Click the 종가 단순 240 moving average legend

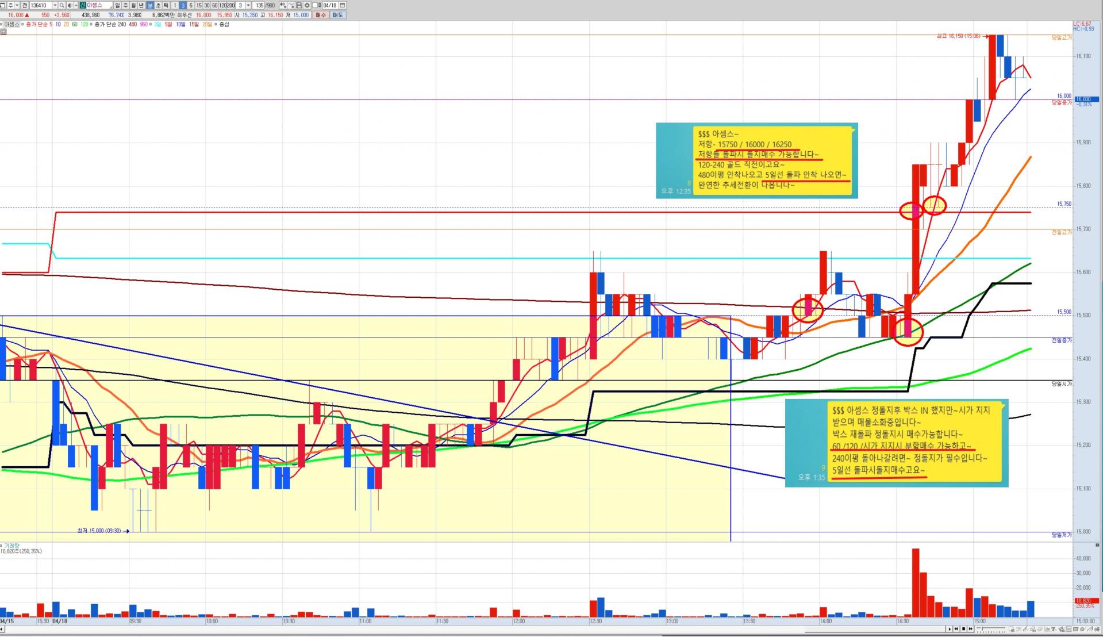coord(110,24)
